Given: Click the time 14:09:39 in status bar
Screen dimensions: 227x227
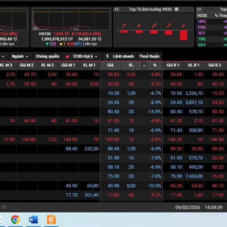Looking at the screenshot, I should click(x=213, y=207).
